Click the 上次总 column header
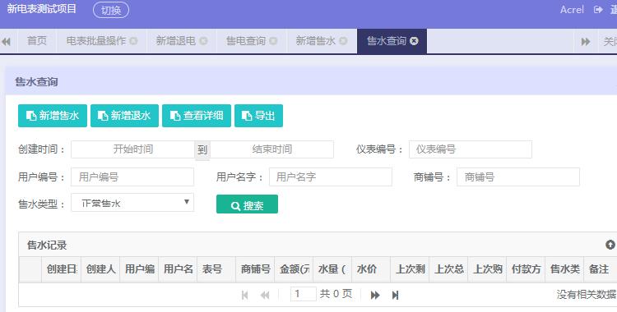This screenshot has width=617, height=312. click(x=448, y=269)
